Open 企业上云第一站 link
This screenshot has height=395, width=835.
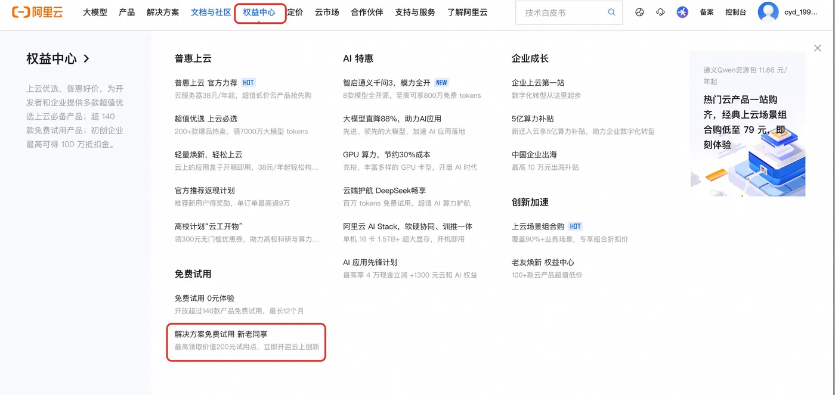pyautogui.click(x=538, y=83)
